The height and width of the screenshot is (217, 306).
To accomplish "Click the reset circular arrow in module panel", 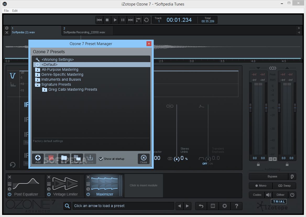I will [x=13, y=165].
